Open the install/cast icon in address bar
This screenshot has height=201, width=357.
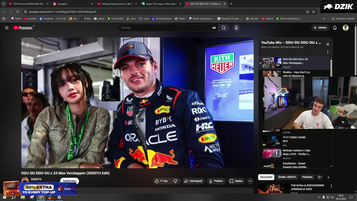point(307,12)
